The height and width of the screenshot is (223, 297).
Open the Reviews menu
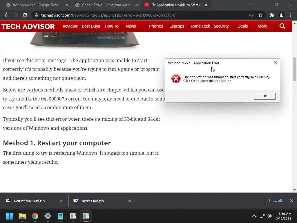pyautogui.click(x=70, y=26)
